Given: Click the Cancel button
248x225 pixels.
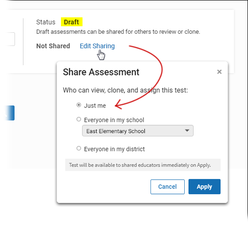Looking at the screenshot, I should coord(167,187).
